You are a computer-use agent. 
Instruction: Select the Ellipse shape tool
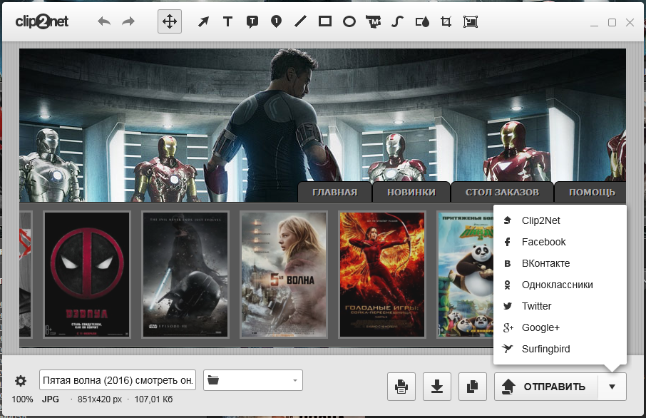pos(349,21)
